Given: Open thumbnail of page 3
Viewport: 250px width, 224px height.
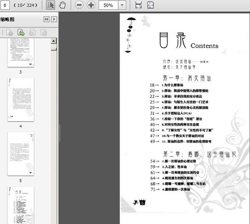Looking at the screenshot, I should (x=20, y=52).
